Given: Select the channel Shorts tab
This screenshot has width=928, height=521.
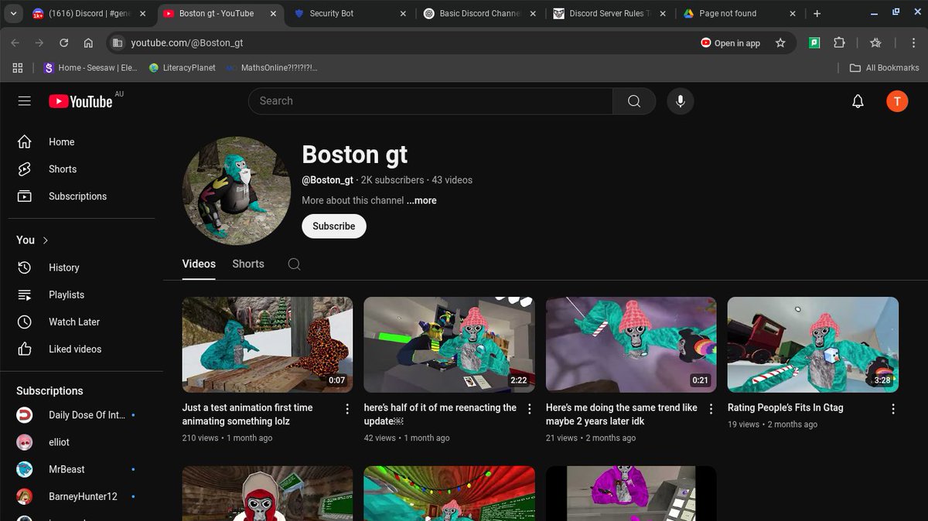Looking at the screenshot, I should coord(248,264).
